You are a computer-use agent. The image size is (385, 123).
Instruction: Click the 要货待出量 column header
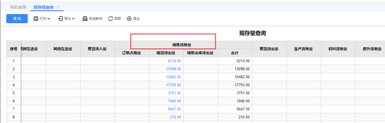click(x=269, y=49)
